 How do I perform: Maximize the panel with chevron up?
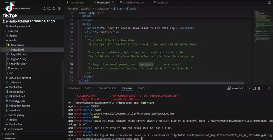click(269, 88)
